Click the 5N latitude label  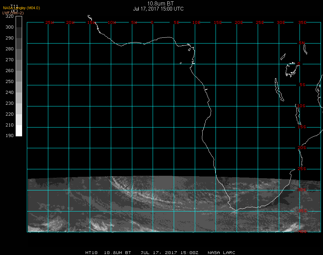(x=302, y=43)
